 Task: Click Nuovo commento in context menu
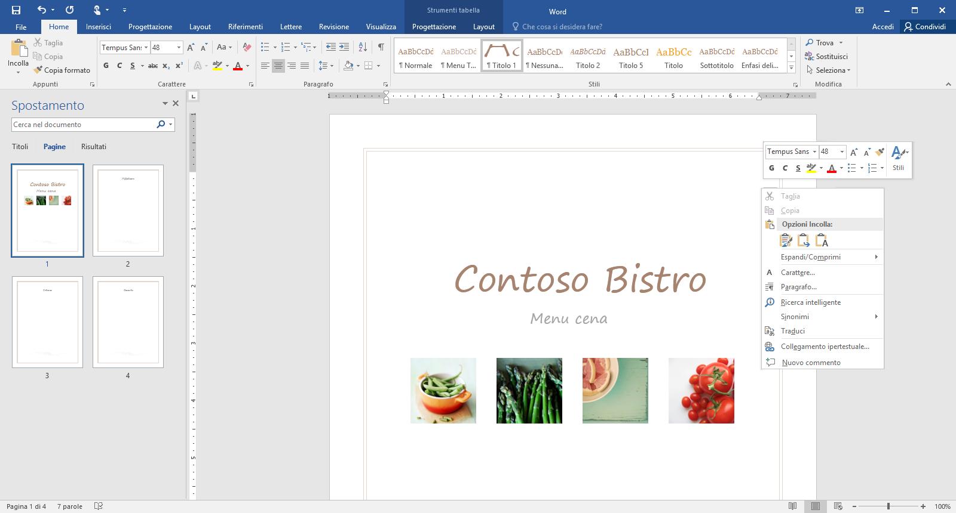pos(823,362)
